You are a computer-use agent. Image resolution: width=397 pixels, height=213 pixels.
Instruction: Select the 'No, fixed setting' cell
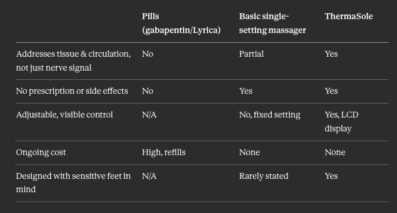(x=269, y=115)
